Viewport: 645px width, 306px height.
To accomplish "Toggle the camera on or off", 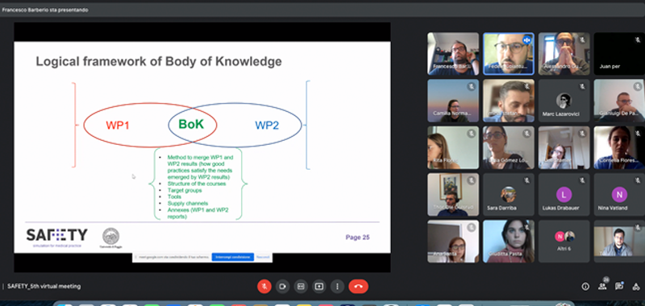I will pyautogui.click(x=283, y=287).
